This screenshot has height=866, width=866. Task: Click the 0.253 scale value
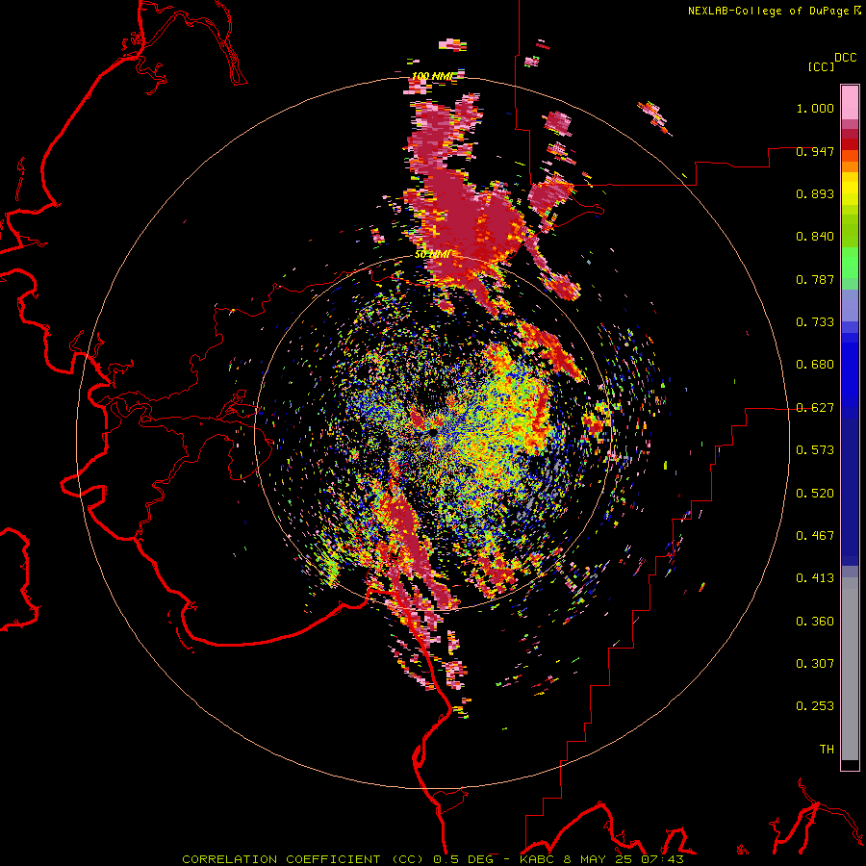pyautogui.click(x=815, y=706)
